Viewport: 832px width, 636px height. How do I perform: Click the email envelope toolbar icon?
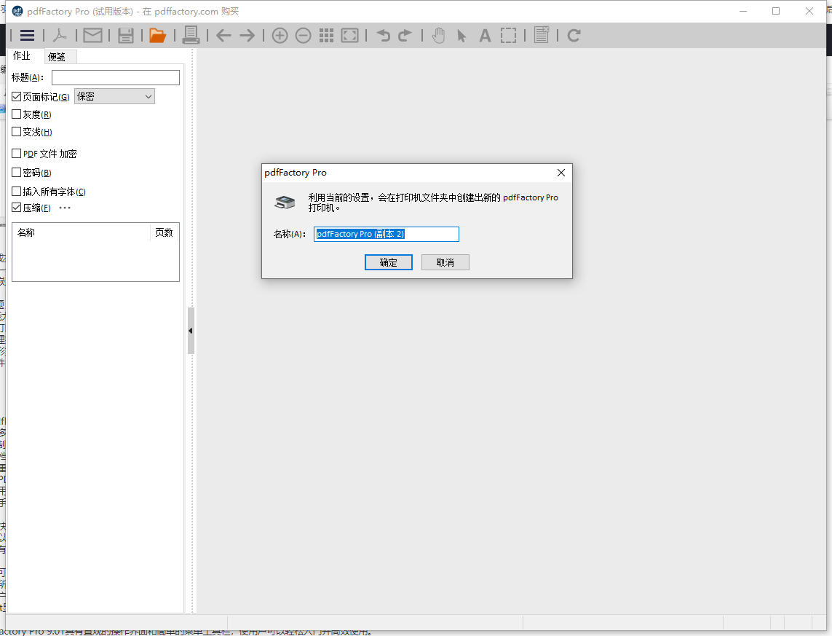[x=92, y=35]
